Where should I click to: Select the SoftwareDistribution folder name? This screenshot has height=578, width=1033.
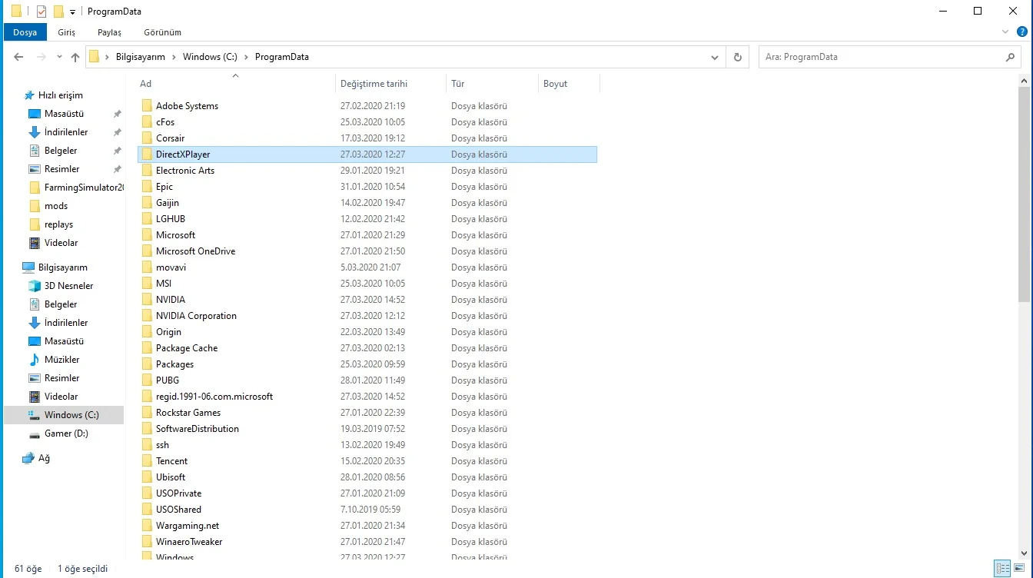(198, 429)
